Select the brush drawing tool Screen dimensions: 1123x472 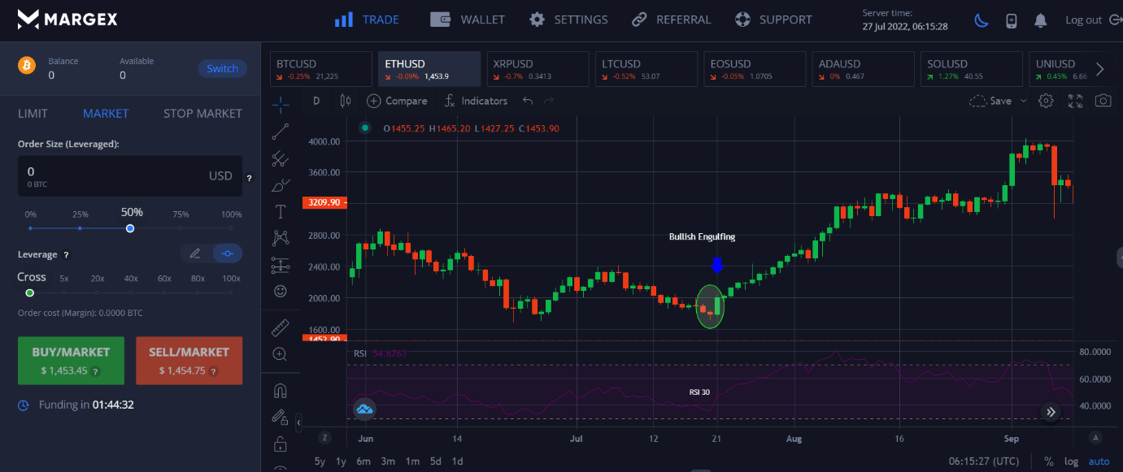281,185
